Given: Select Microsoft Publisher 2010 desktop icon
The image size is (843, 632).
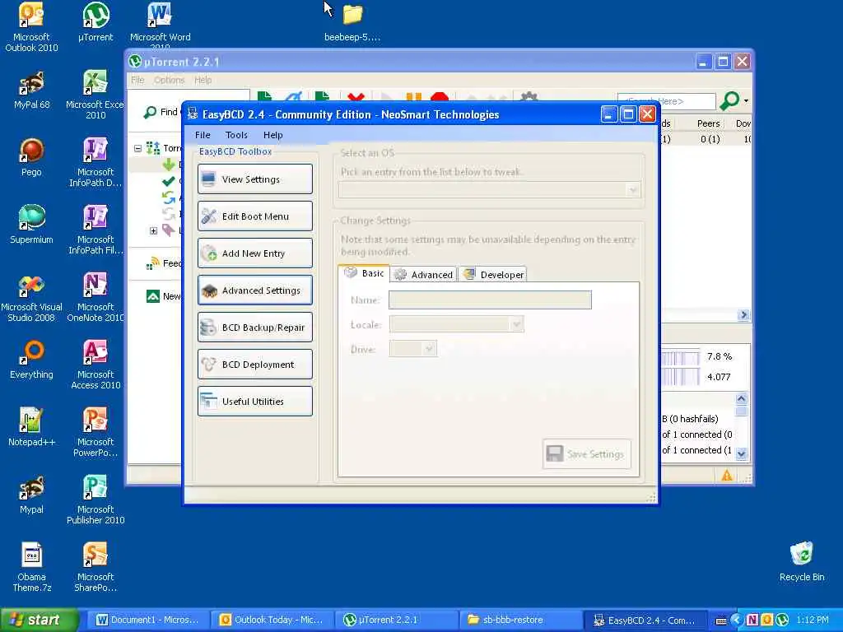Looking at the screenshot, I should point(95,500).
